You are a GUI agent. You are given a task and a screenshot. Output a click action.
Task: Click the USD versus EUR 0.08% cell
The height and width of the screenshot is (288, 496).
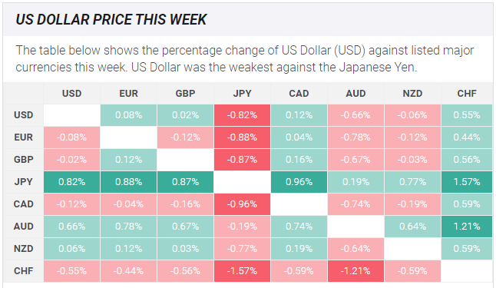pos(128,115)
